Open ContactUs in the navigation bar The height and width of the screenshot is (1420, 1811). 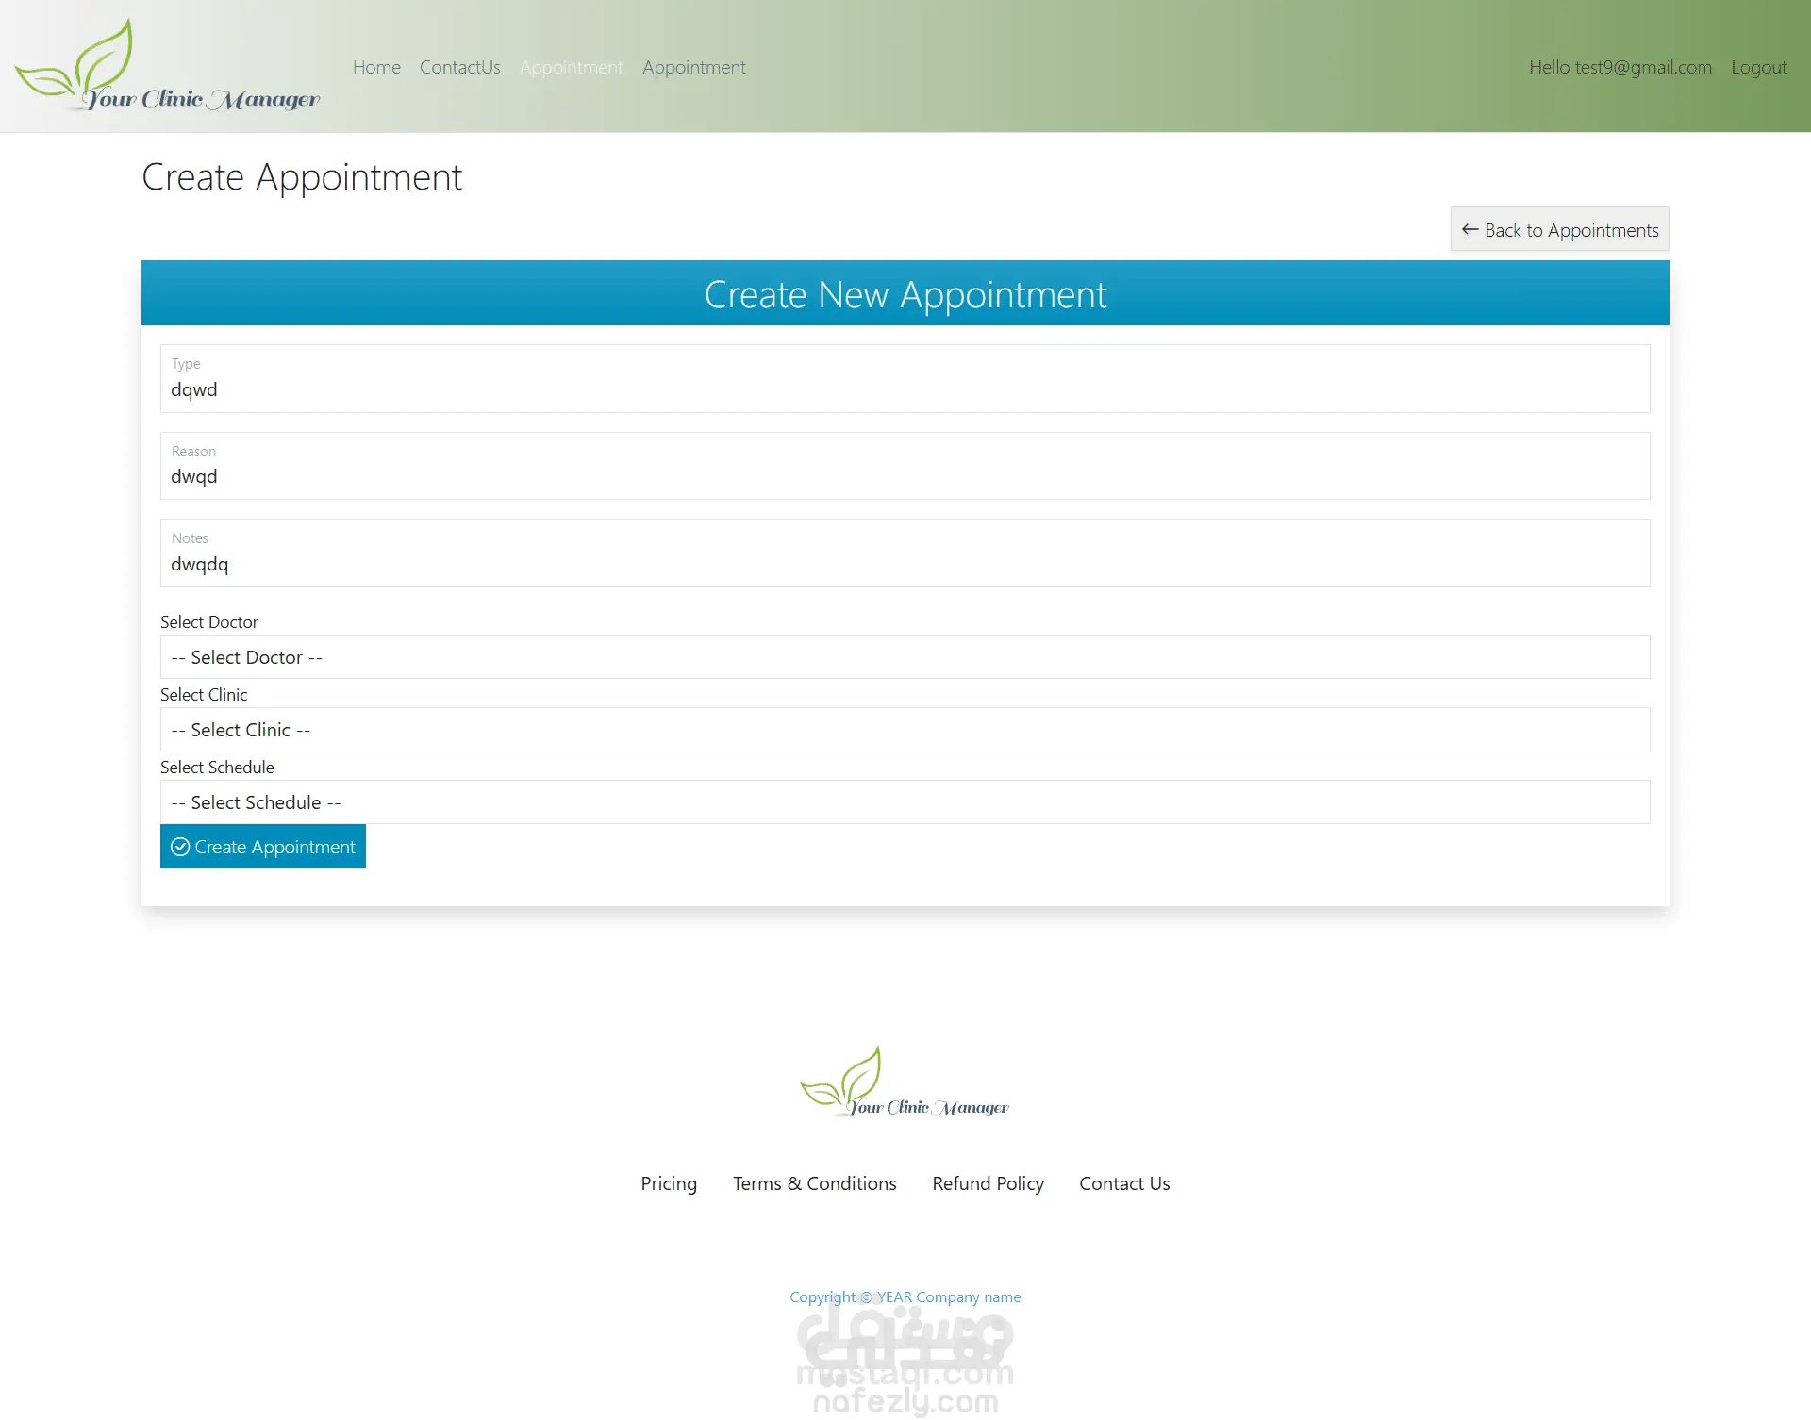[459, 67]
